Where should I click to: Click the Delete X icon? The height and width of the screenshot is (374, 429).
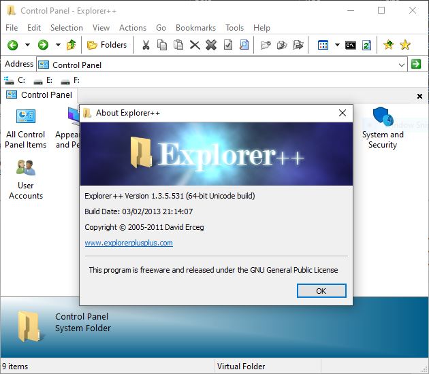(x=195, y=45)
